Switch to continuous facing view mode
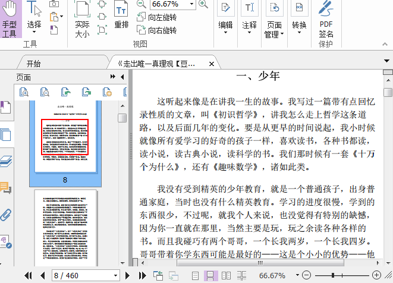Screen dimensions: 393x283 [x=241, y=276]
